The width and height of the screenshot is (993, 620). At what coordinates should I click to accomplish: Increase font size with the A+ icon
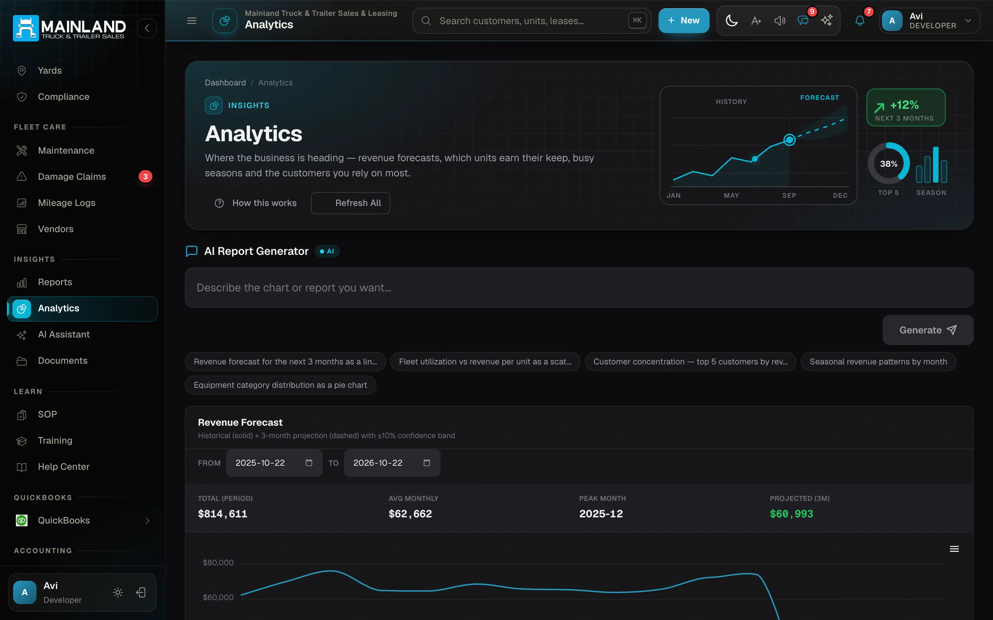coord(756,21)
